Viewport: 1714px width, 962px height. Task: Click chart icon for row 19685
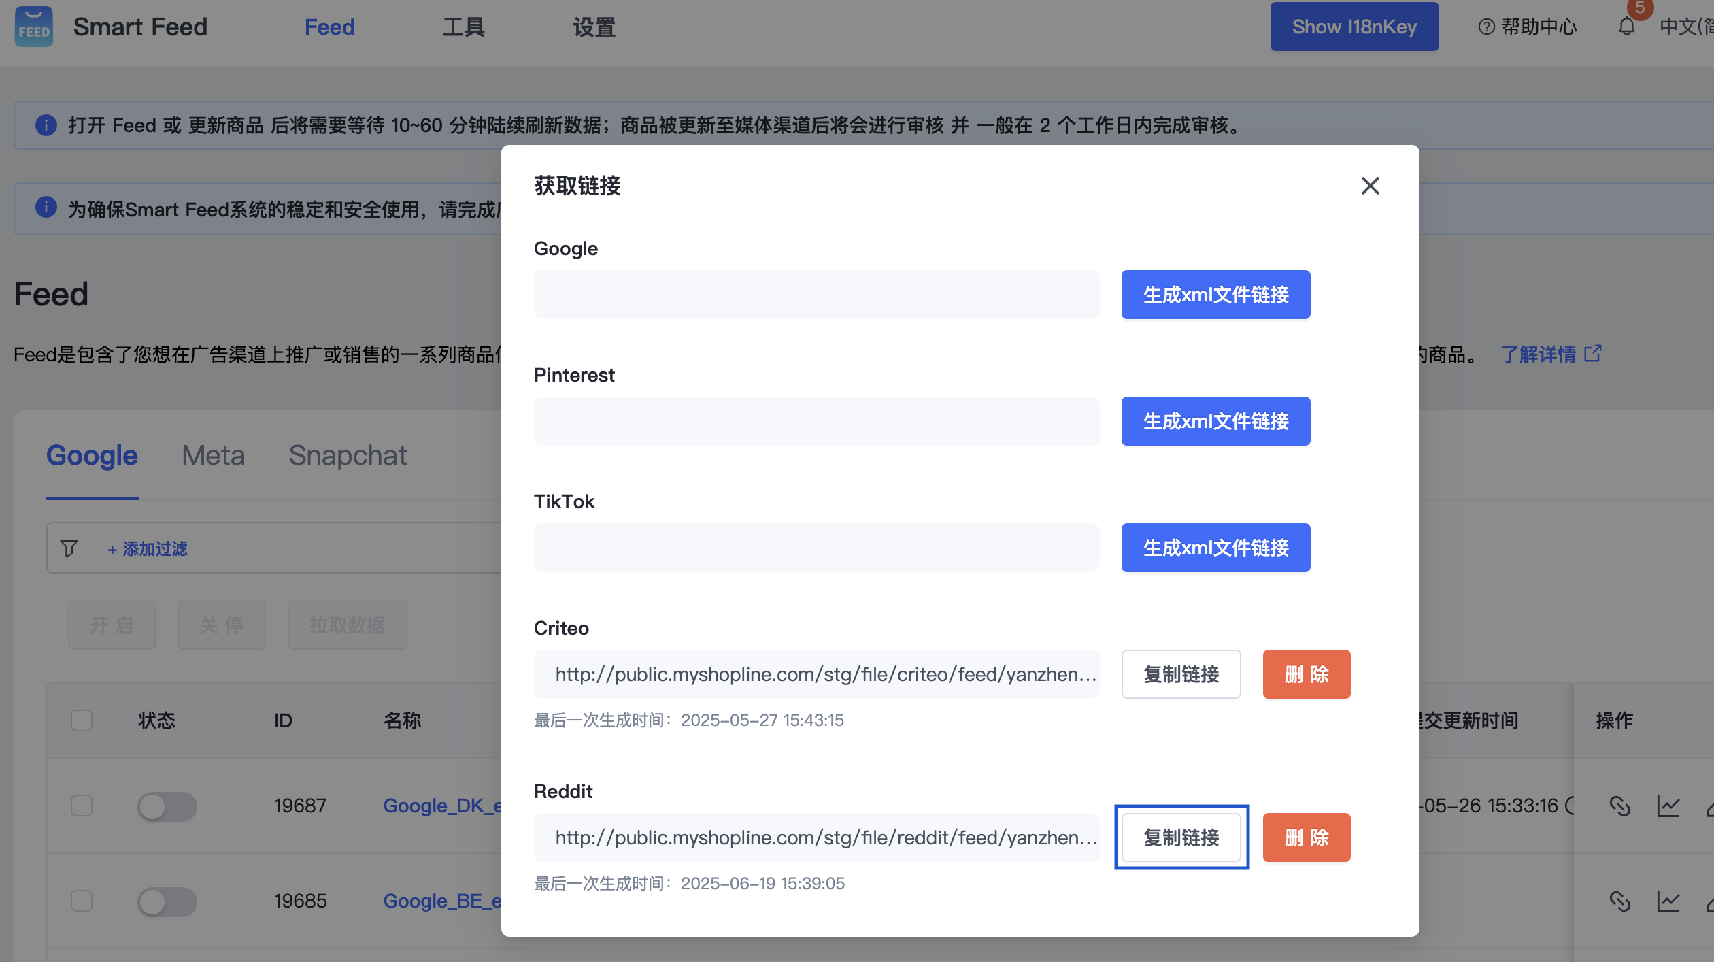click(x=1668, y=901)
